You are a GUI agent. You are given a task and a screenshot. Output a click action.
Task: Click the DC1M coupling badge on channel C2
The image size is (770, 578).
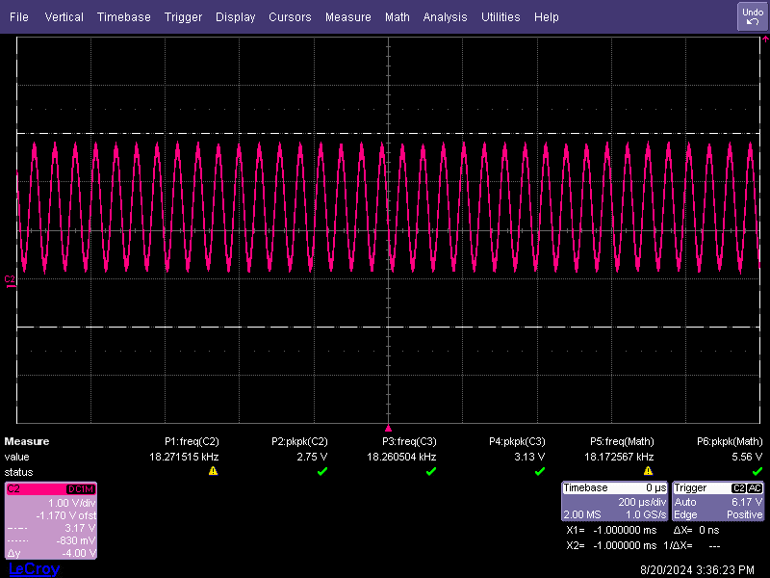click(82, 488)
